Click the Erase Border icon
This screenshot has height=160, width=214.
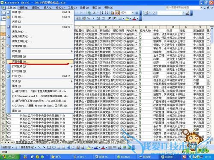(154, 13)
